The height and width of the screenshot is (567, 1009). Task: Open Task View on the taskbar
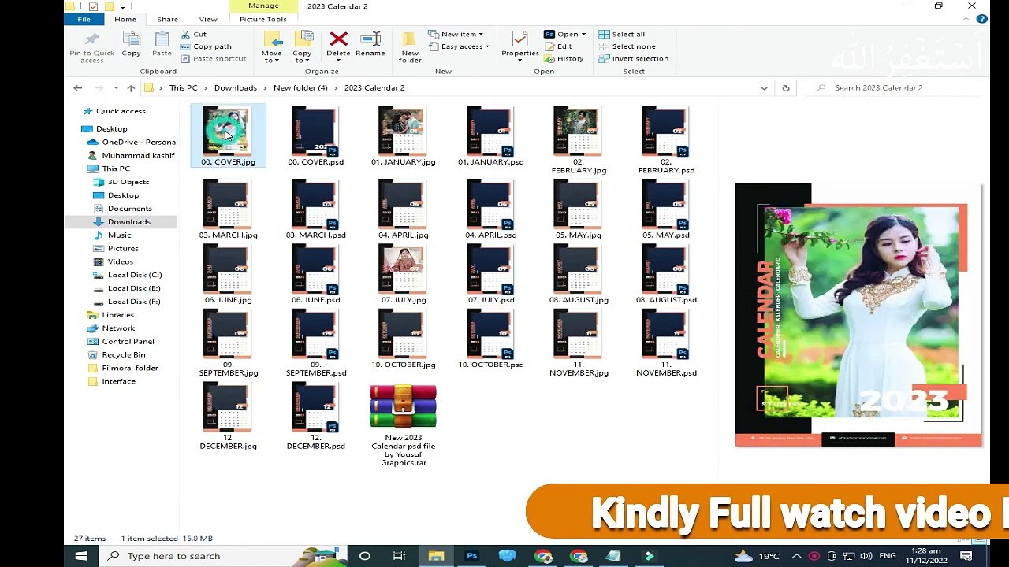(400, 556)
